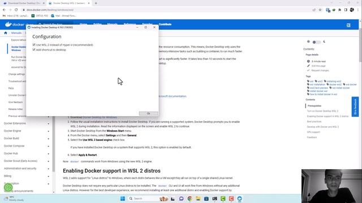Open a new browser tab
Screen dimensions: 362x203
pos(96,3)
